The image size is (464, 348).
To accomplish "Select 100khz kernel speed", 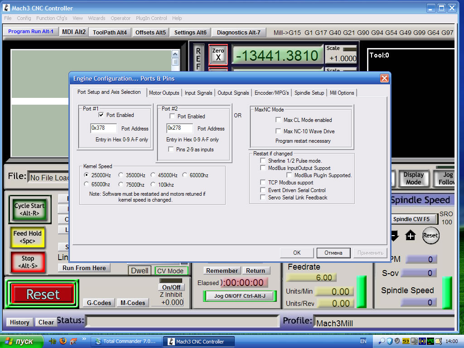I will (153, 184).
